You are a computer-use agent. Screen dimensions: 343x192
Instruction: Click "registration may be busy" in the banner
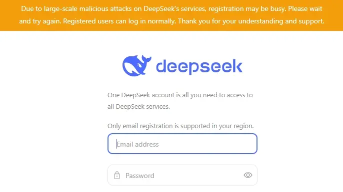pyautogui.click(x=247, y=9)
